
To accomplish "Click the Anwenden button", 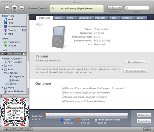I will tap(144, 121).
